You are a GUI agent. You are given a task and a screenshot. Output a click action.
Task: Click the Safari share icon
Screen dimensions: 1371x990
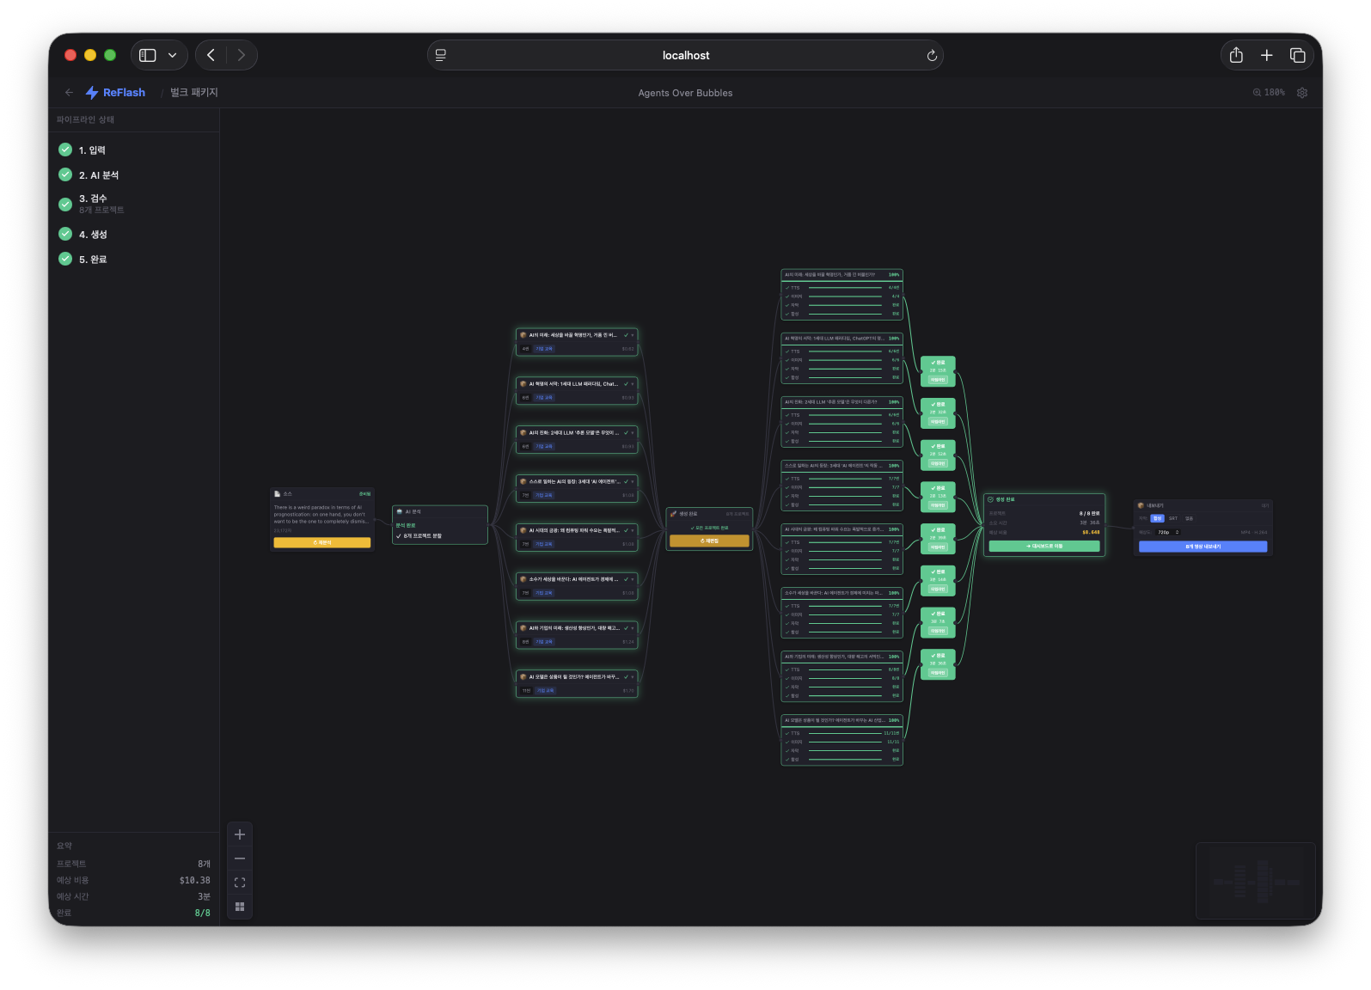point(1236,55)
